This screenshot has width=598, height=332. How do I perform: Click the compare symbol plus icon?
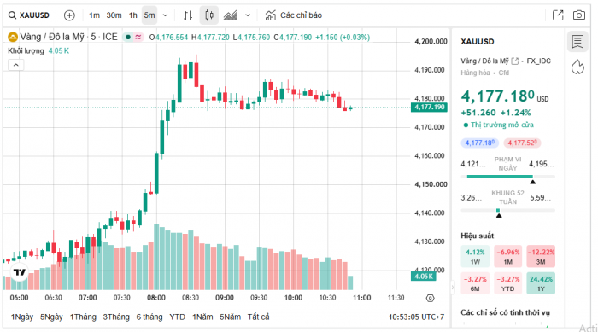(69, 15)
